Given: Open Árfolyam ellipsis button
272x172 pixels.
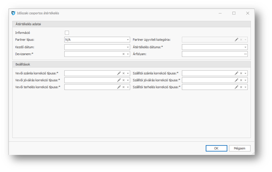Looking at the screenshot, I should click(x=246, y=54).
